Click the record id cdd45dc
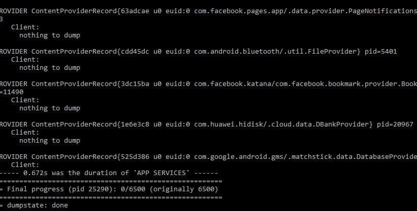The height and width of the screenshot is (211, 417). [x=135, y=52]
